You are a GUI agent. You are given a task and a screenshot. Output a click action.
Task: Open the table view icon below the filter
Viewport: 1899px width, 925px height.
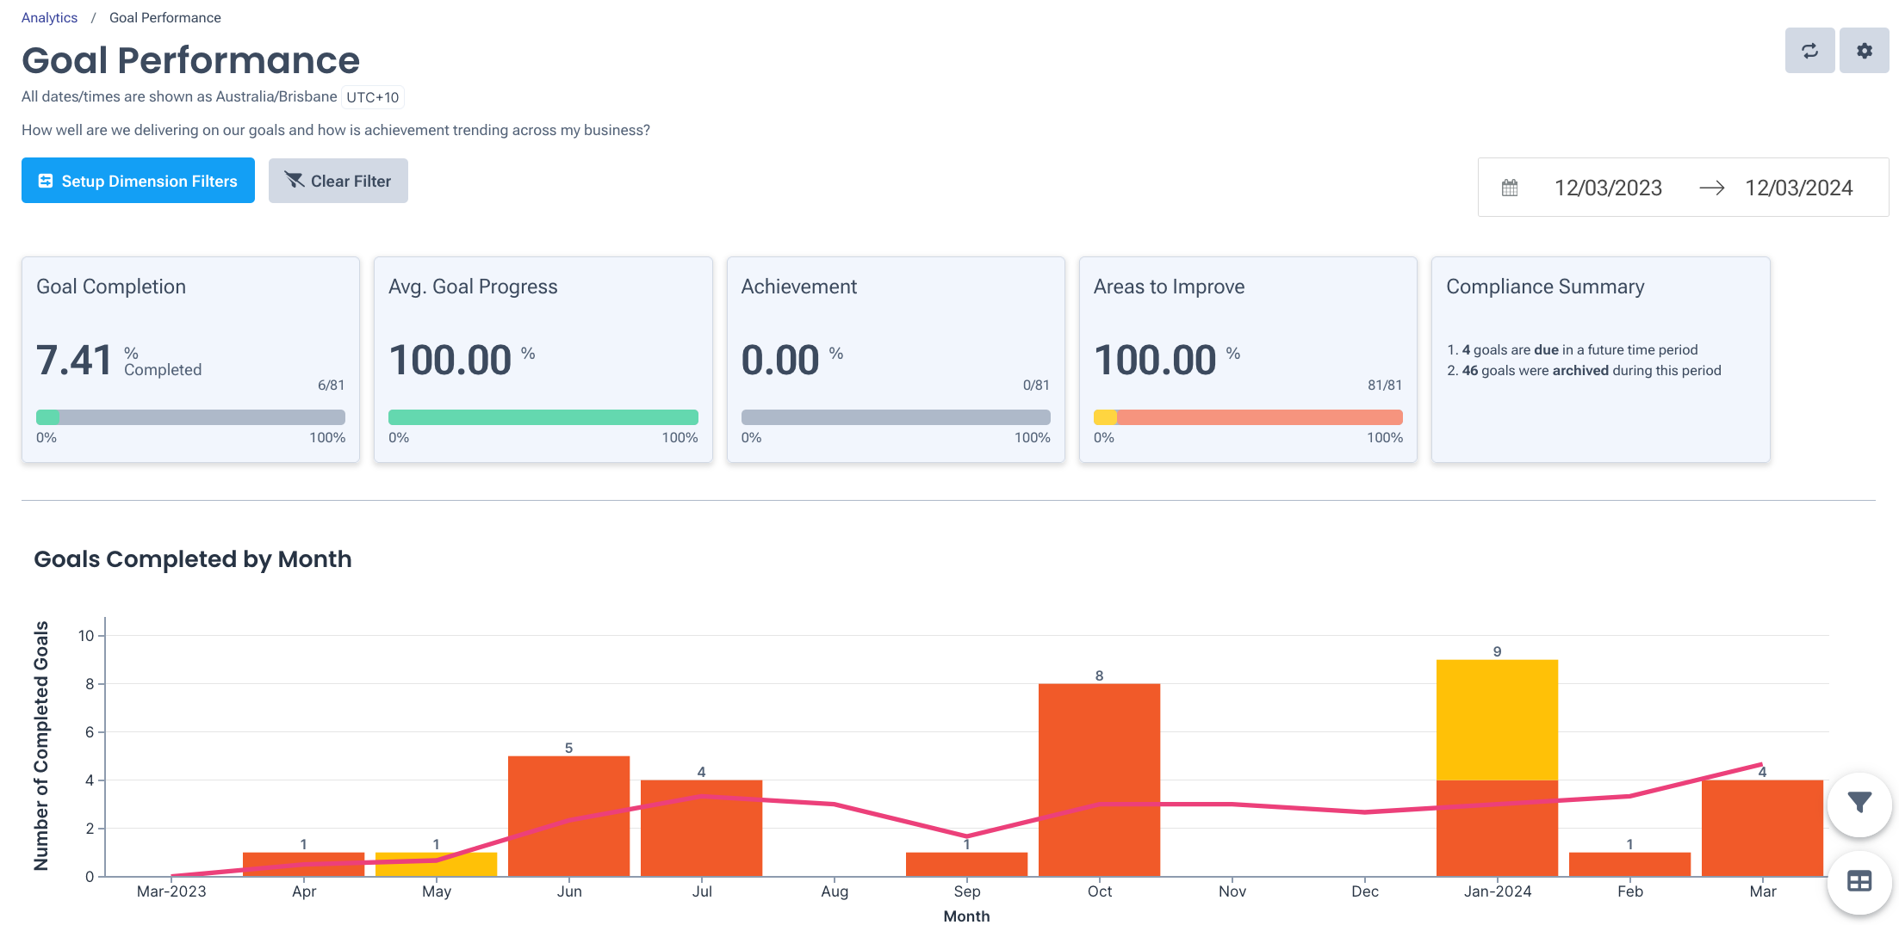pos(1859,881)
